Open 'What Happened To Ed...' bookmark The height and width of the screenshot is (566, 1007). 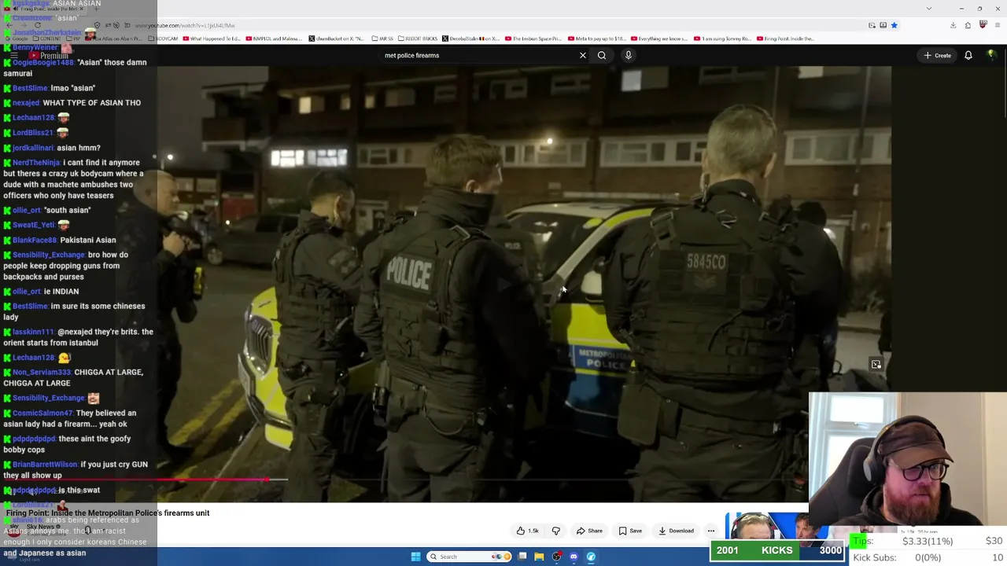[212, 39]
